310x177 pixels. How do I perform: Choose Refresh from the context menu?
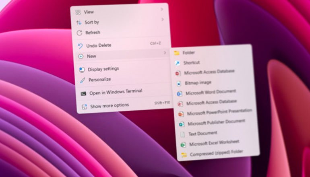click(121, 32)
